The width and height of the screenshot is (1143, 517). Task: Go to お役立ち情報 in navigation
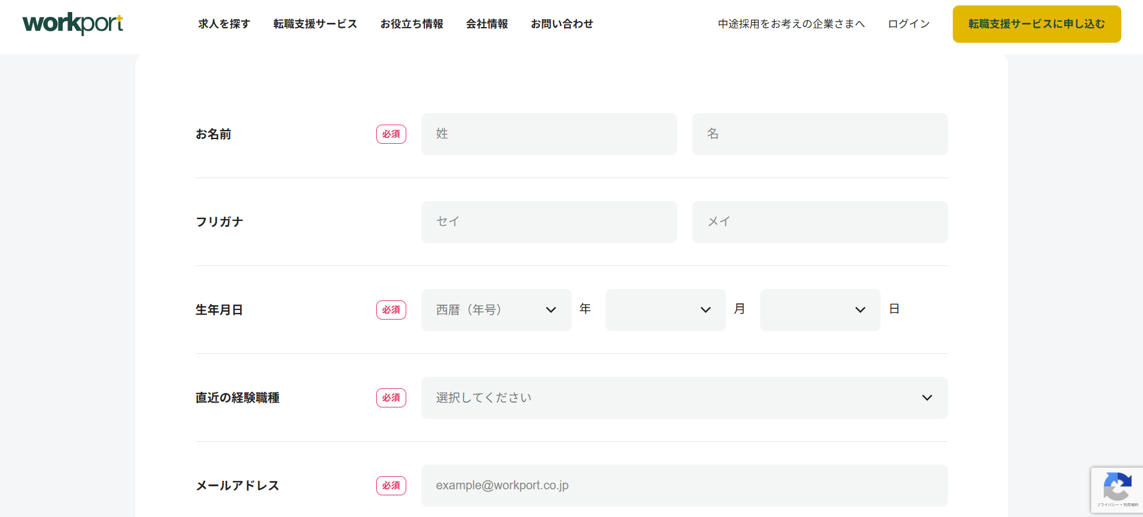[412, 24]
